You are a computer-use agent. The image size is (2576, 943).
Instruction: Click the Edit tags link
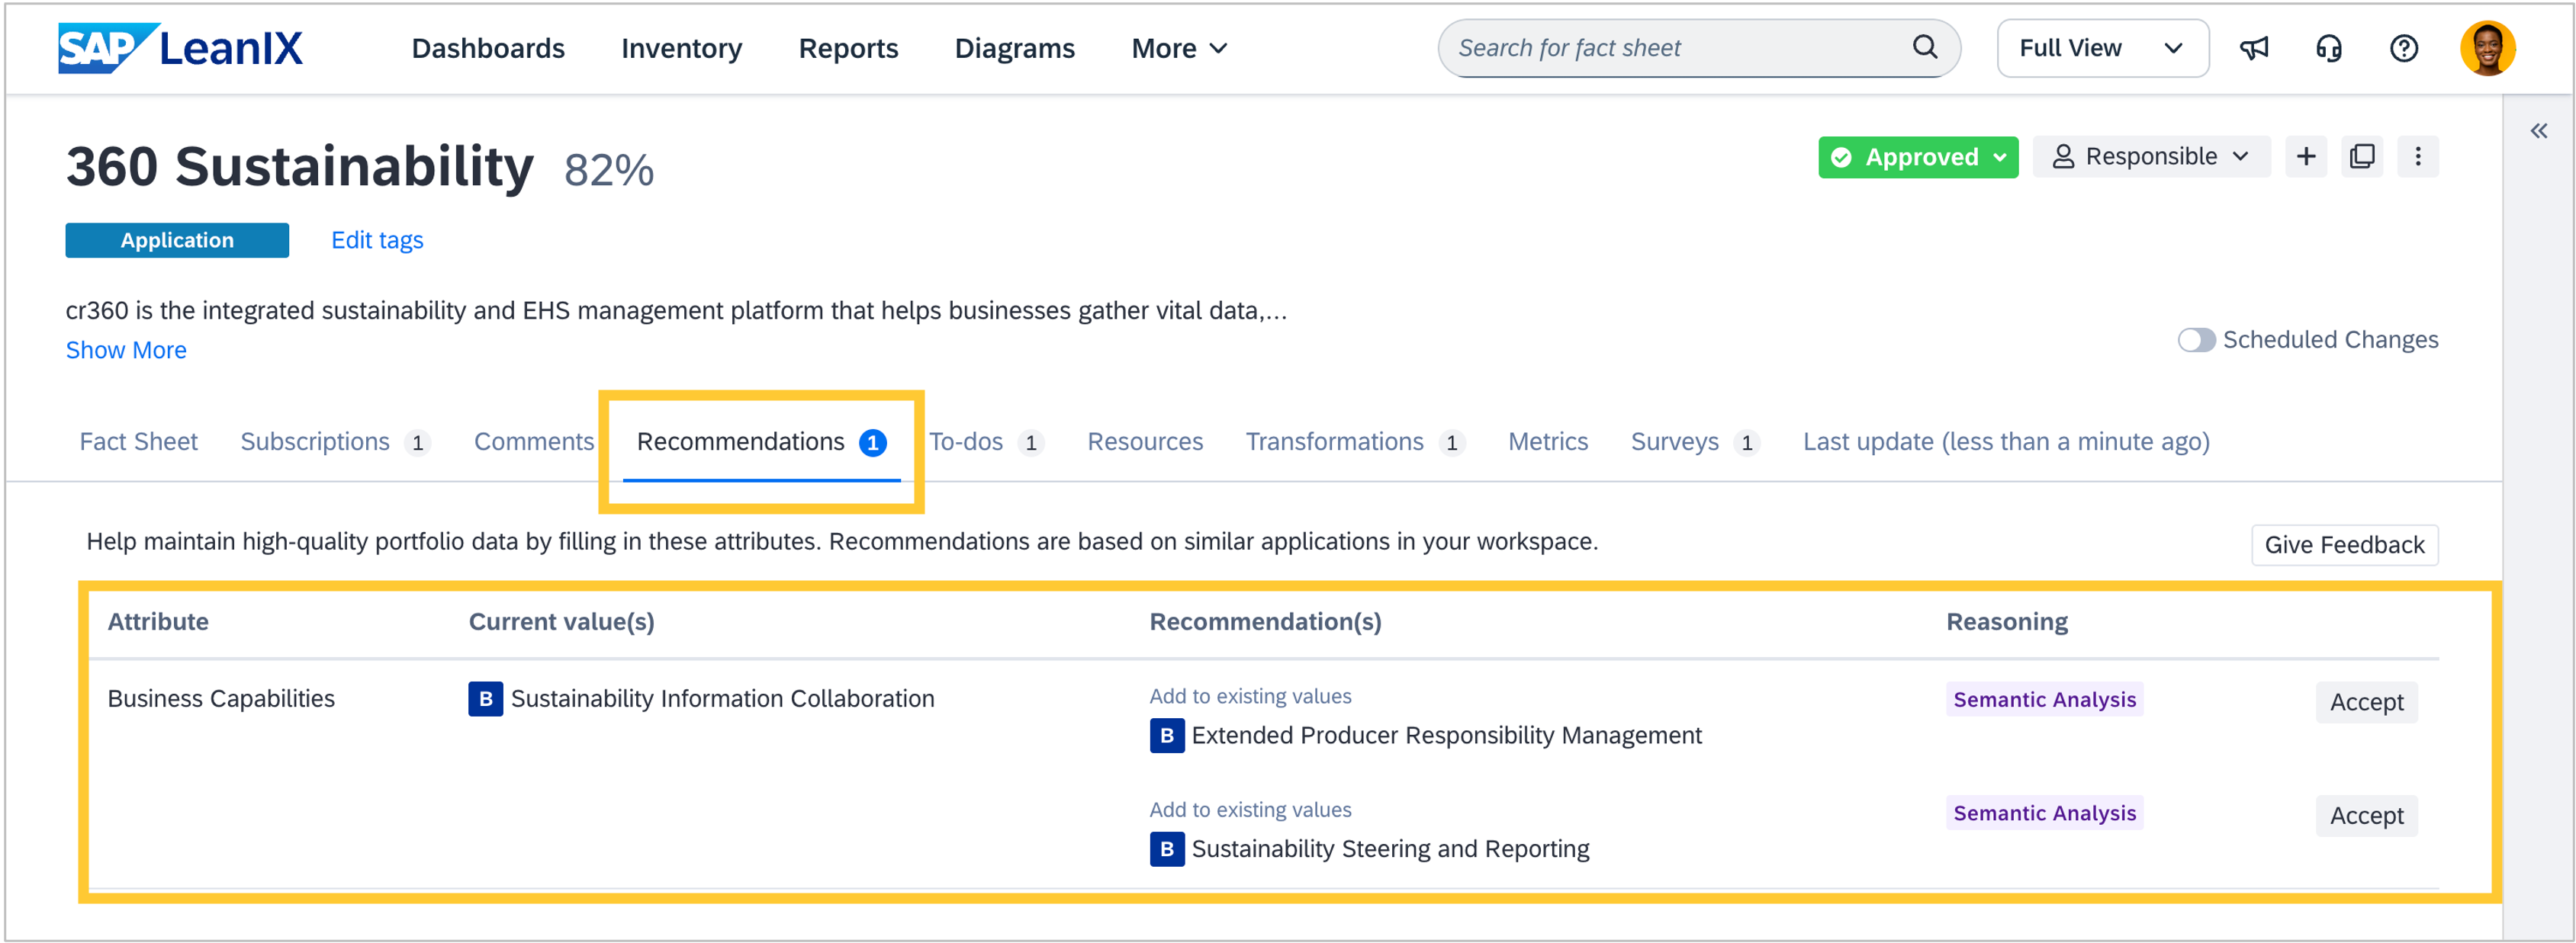coord(377,239)
